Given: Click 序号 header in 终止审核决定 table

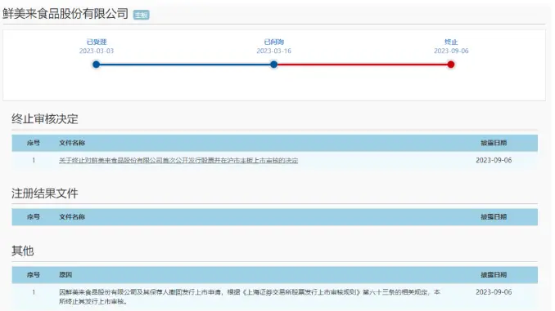Looking at the screenshot, I should coord(34,143).
